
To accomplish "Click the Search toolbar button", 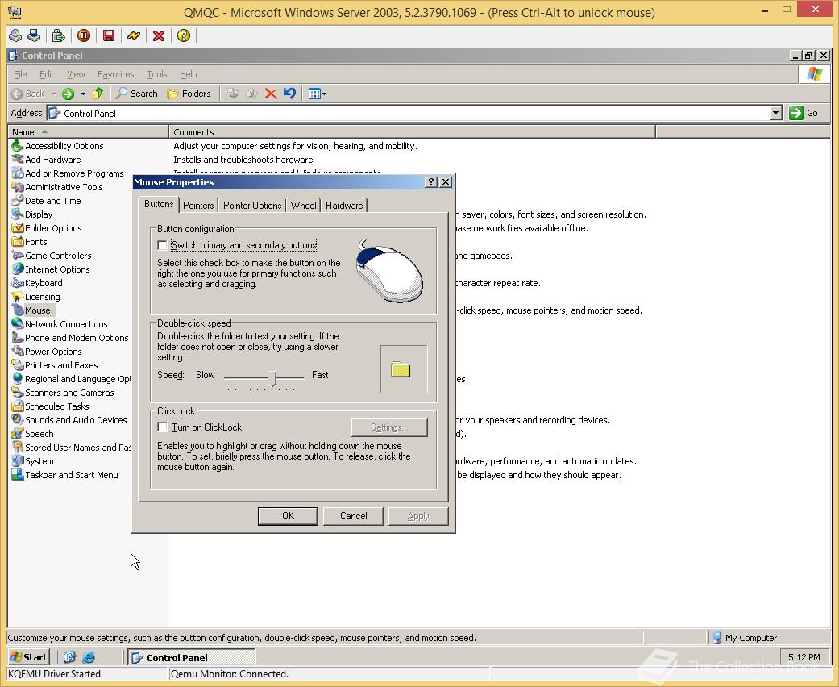I will coord(137,94).
